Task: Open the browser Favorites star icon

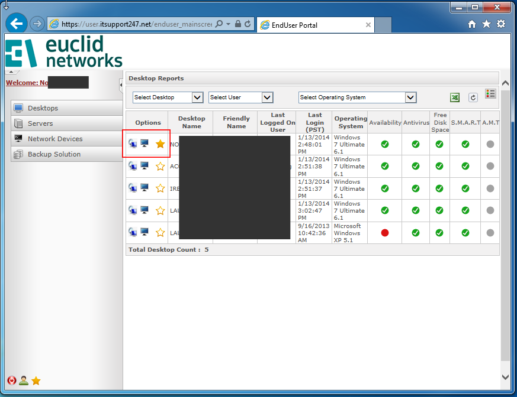Action: pyautogui.click(x=486, y=24)
